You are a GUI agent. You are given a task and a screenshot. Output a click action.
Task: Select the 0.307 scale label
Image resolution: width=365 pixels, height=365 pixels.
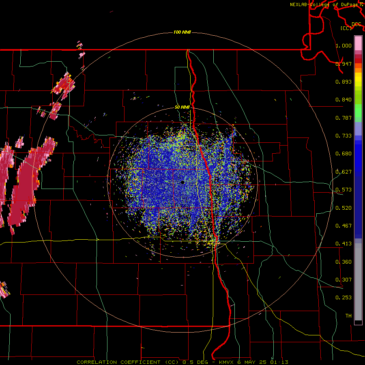(344, 280)
